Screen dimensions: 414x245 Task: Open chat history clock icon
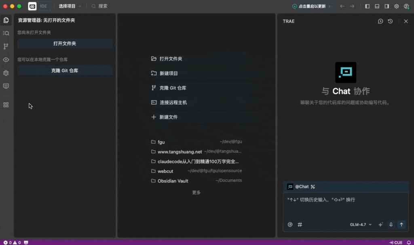pyautogui.click(x=390, y=21)
